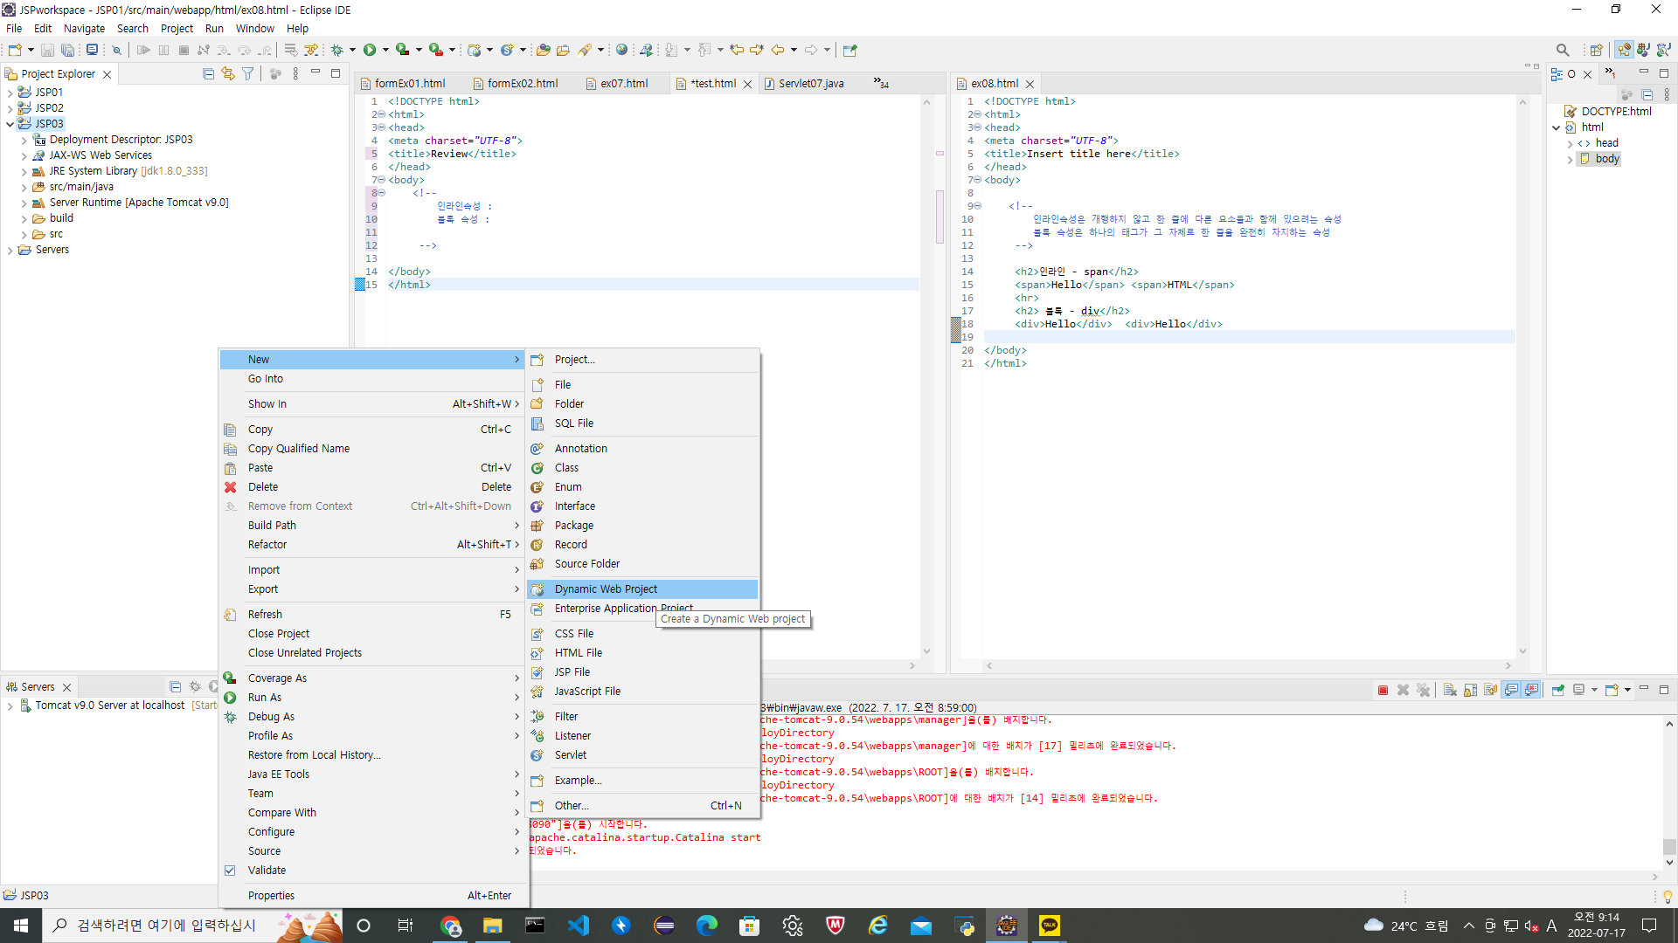Click the Debug bug icon in toolbar

336,50
